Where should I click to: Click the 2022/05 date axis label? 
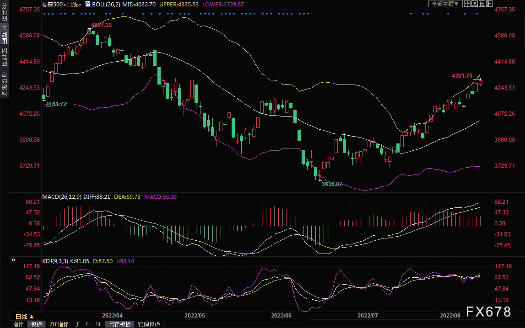coord(195,316)
